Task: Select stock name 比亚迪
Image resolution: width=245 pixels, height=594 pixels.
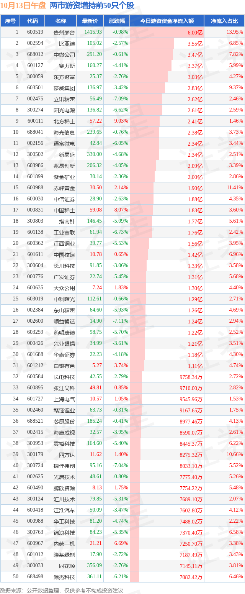Action: (67, 43)
